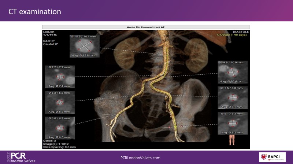This screenshot has height=164, width=293.
Task: Click the RAO: 0° angle label
Action: (x=51, y=41)
